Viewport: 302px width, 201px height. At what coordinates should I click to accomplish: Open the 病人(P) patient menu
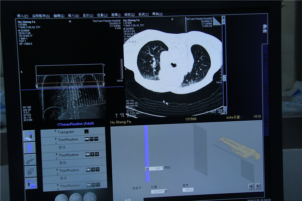23,16
